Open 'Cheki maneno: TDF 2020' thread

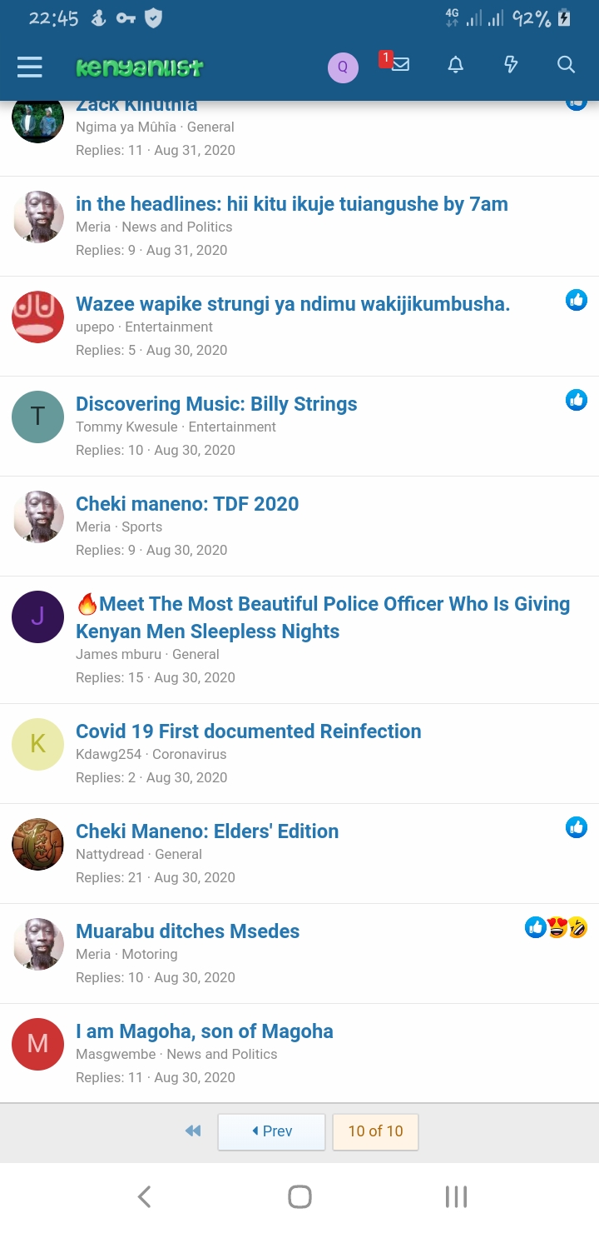point(187,504)
